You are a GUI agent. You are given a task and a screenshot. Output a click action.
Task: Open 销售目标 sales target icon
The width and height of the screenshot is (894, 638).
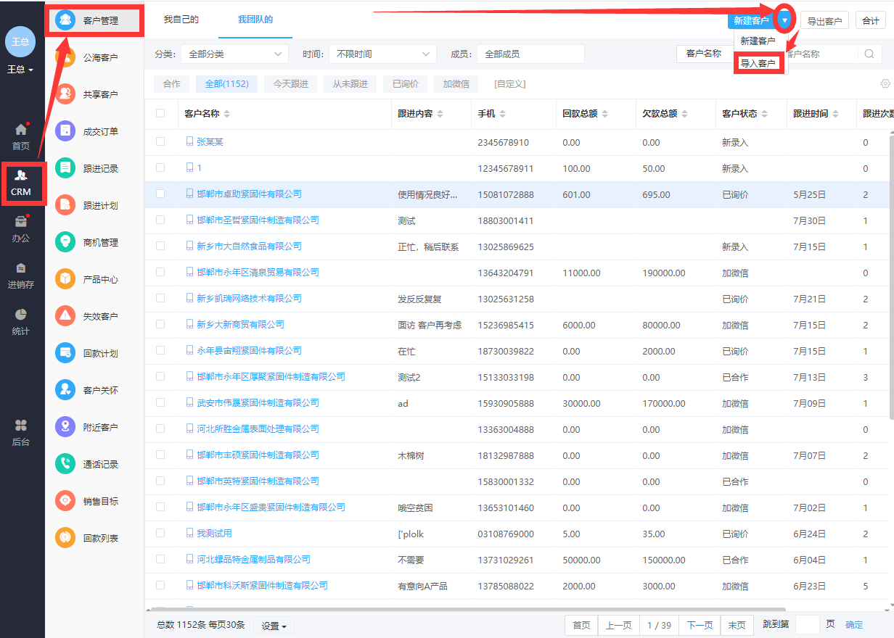pos(65,501)
